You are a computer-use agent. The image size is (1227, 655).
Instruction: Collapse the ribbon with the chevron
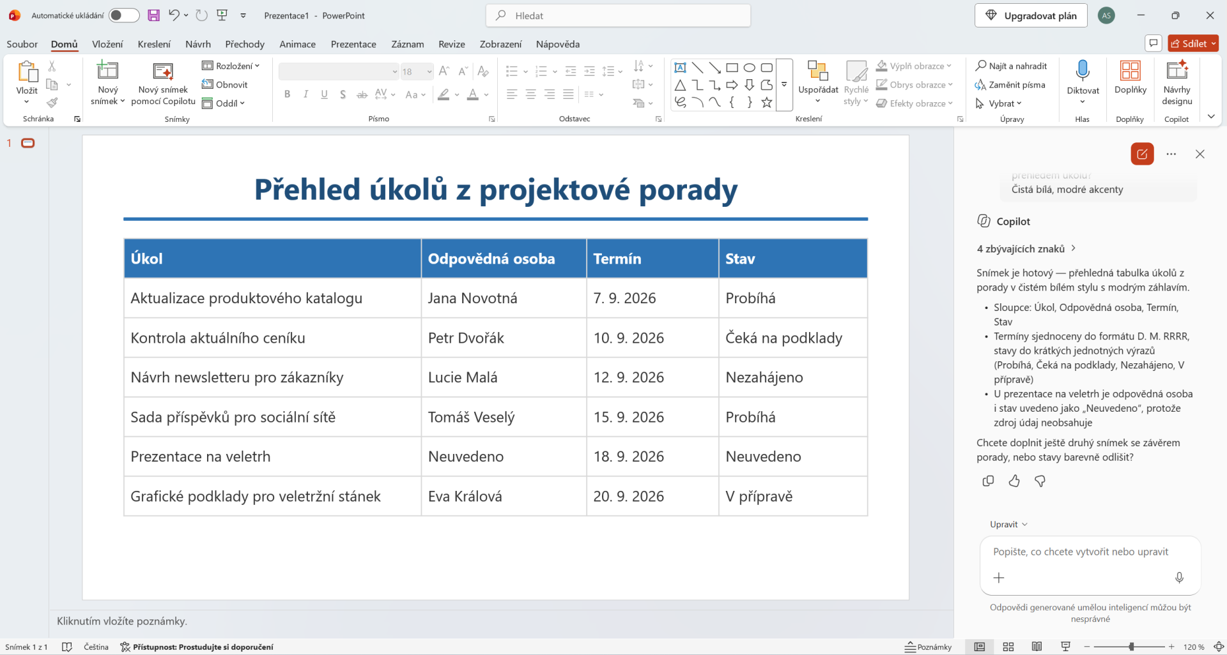click(x=1211, y=117)
